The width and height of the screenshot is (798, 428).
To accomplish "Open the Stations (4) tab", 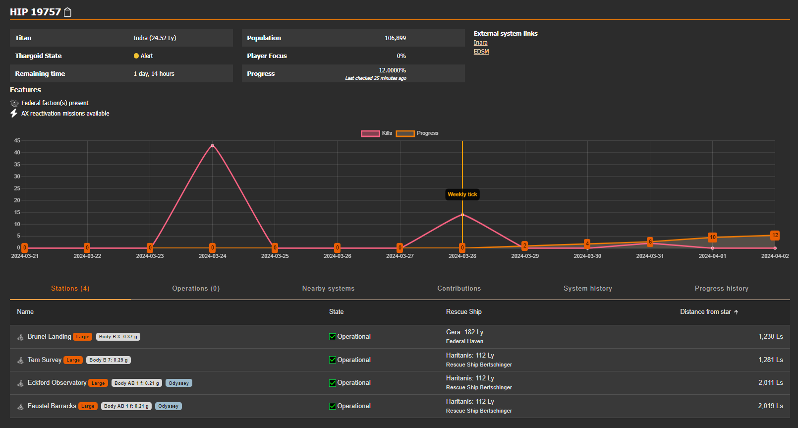I will (x=70, y=289).
